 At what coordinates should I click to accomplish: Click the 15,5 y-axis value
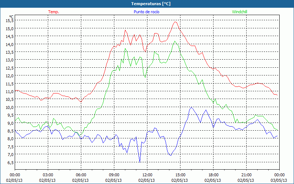click(x=10, y=21)
